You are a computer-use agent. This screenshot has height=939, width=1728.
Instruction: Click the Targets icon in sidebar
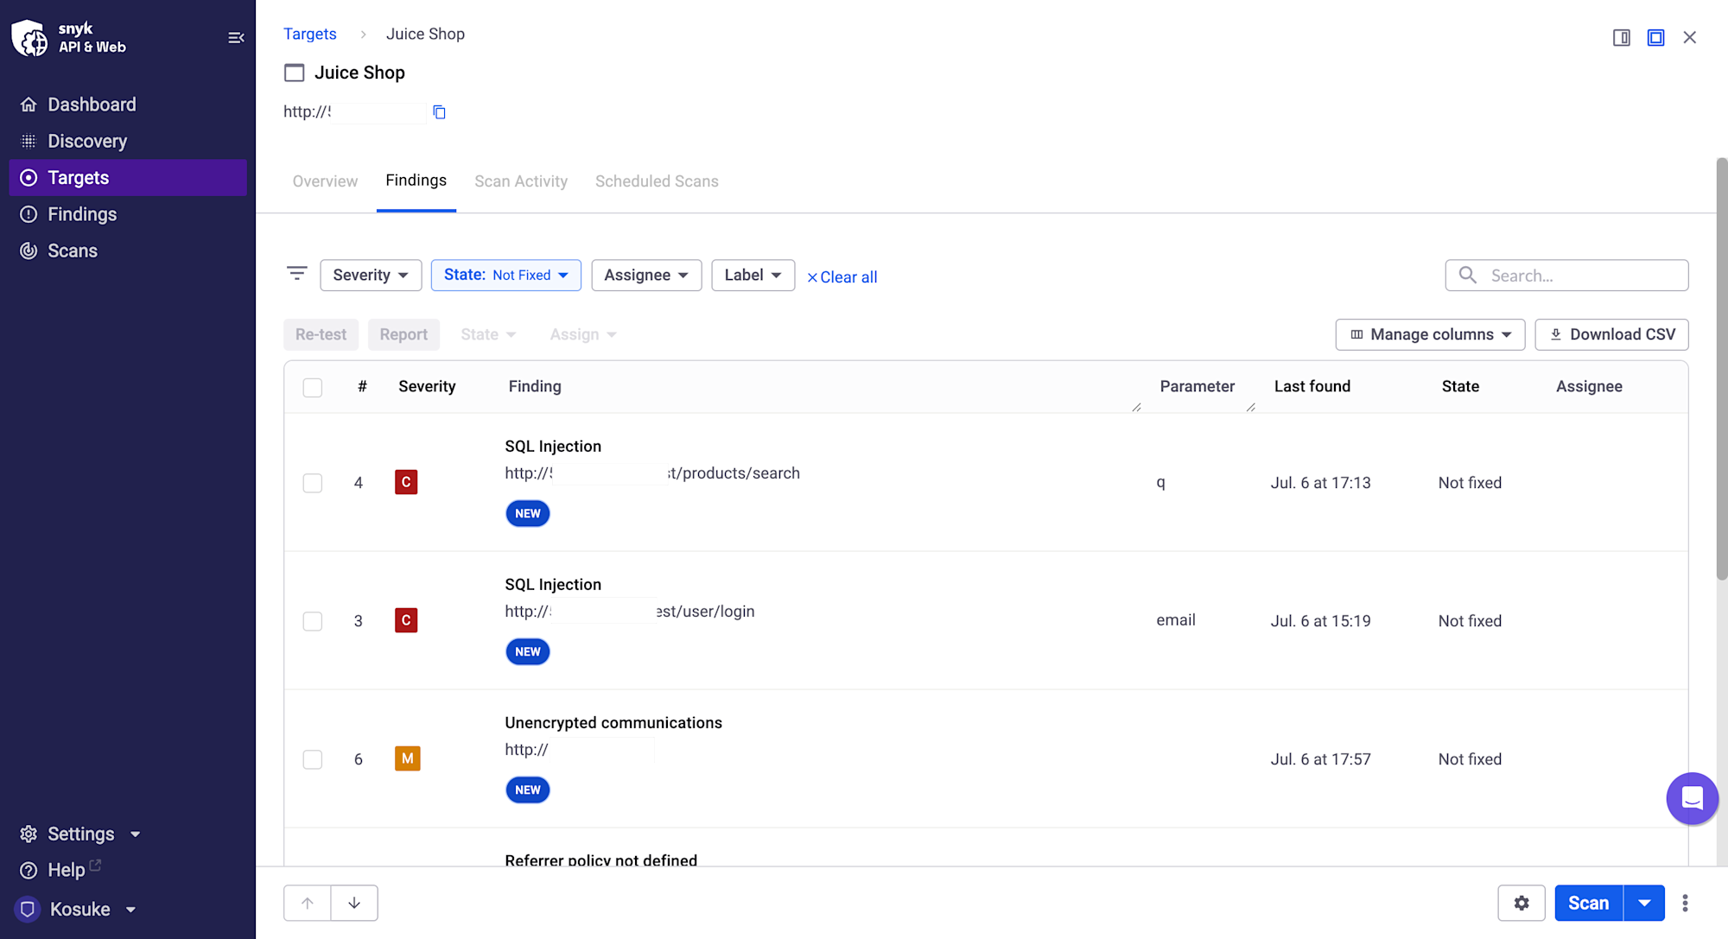pyautogui.click(x=29, y=178)
